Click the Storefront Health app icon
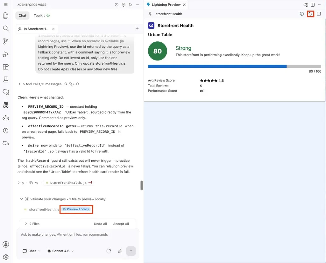This screenshot has width=326, height=263. (x=151, y=25)
